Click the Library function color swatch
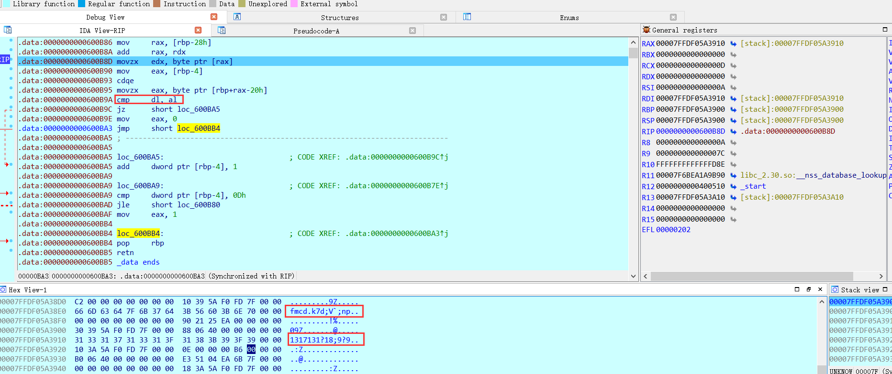The width and height of the screenshot is (892, 374). point(7,4)
